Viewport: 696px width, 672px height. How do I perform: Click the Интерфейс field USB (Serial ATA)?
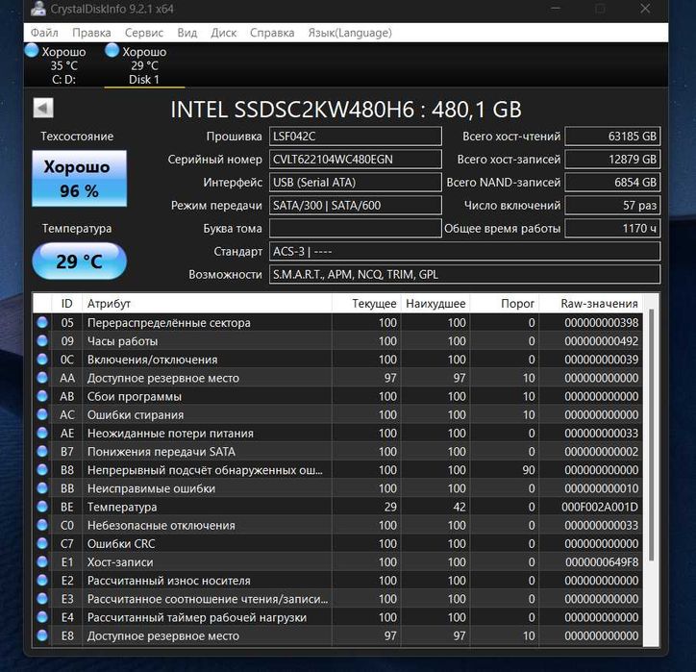[x=355, y=183]
